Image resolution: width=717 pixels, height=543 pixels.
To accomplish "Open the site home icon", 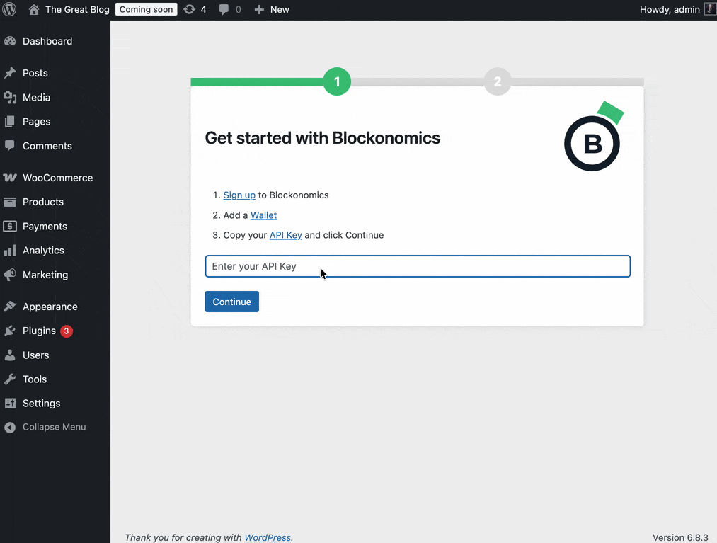I will click(x=34, y=10).
